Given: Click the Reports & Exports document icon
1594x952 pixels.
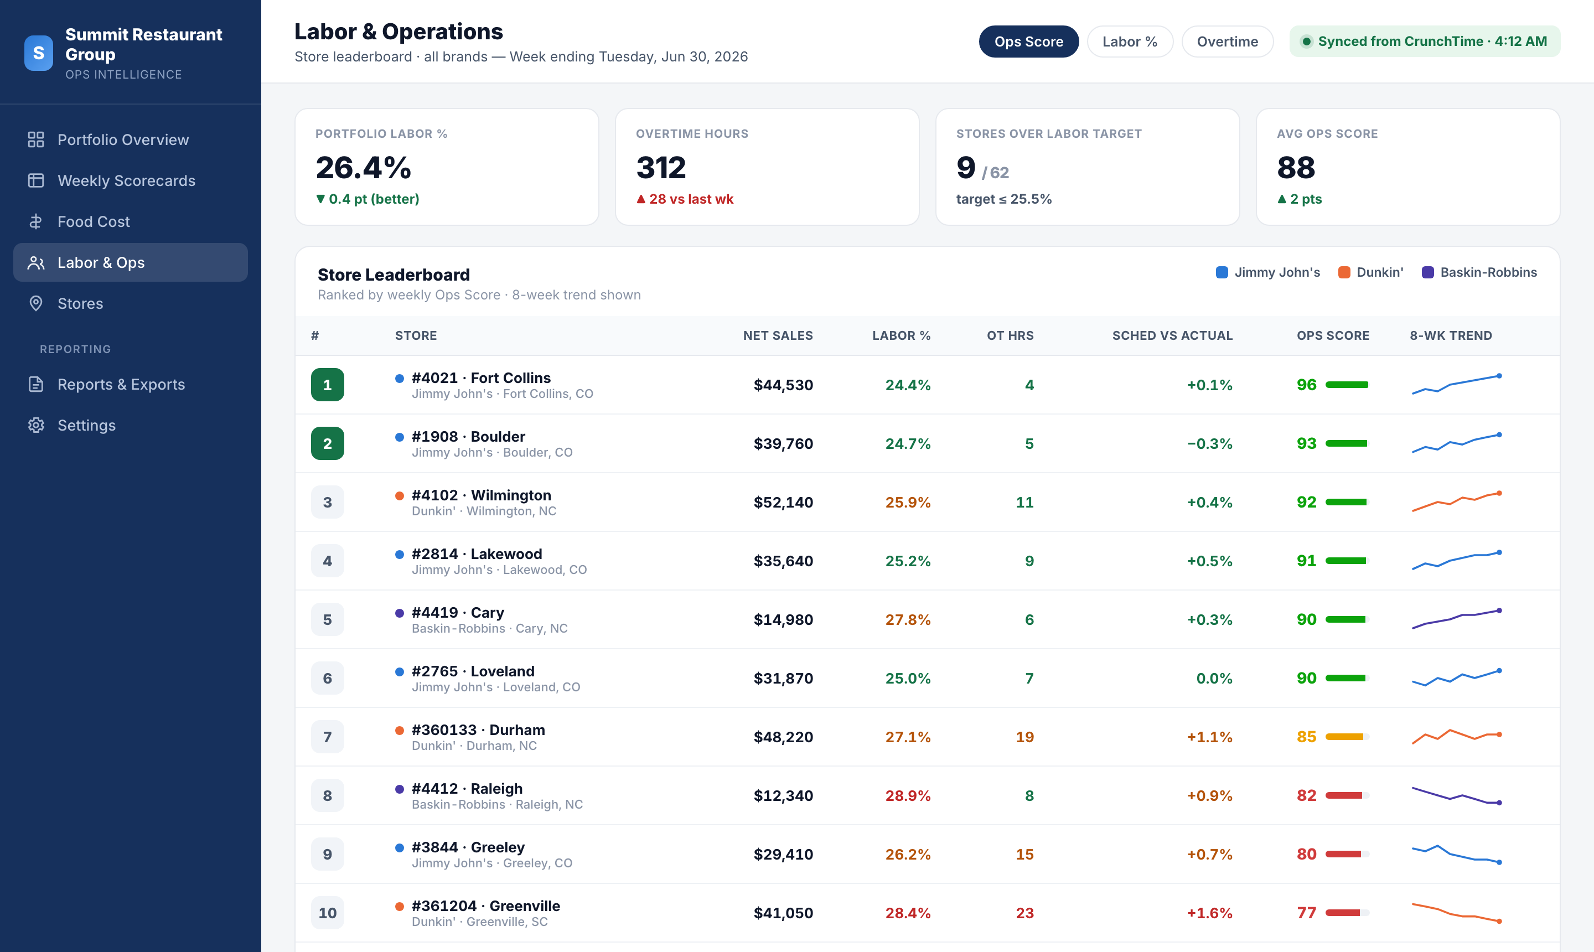Looking at the screenshot, I should coord(36,385).
